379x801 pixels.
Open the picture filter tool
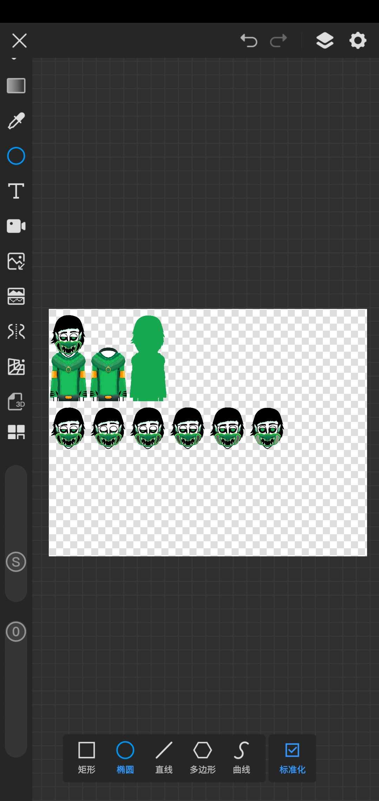(x=16, y=296)
